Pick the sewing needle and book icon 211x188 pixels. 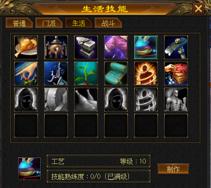click(x=176, y=74)
